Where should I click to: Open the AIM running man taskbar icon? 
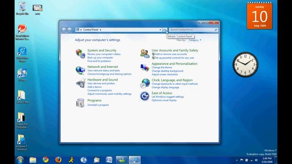click(x=71, y=160)
